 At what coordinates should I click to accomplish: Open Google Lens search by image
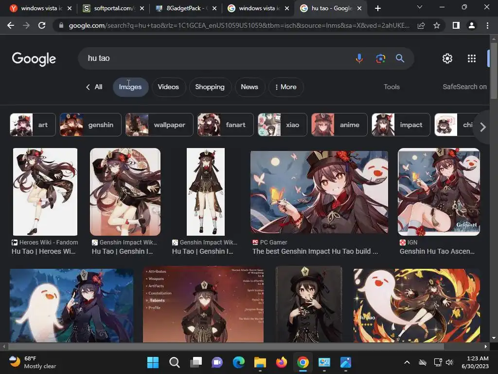pos(380,58)
